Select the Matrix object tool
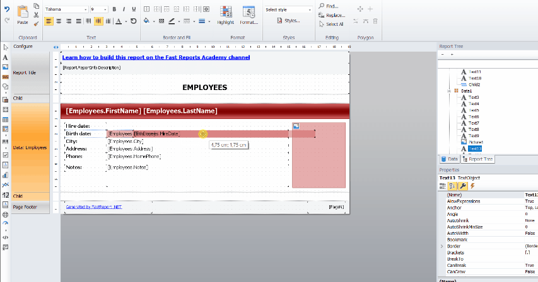This screenshot has width=538, height=282. pyautogui.click(x=6, y=130)
